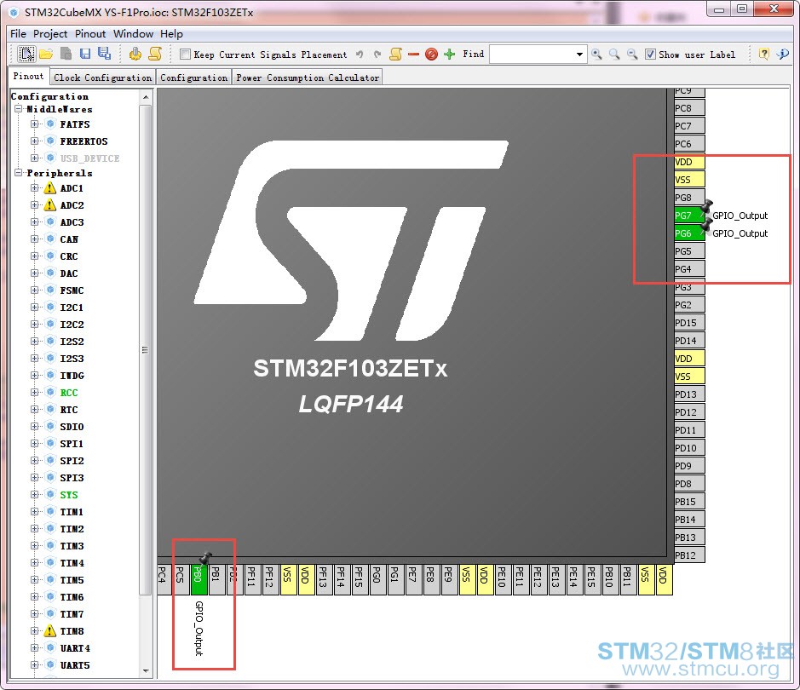This screenshot has height=690, width=800.
Task: Click the pushpin on pin PB0
Action: (x=205, y=558)
